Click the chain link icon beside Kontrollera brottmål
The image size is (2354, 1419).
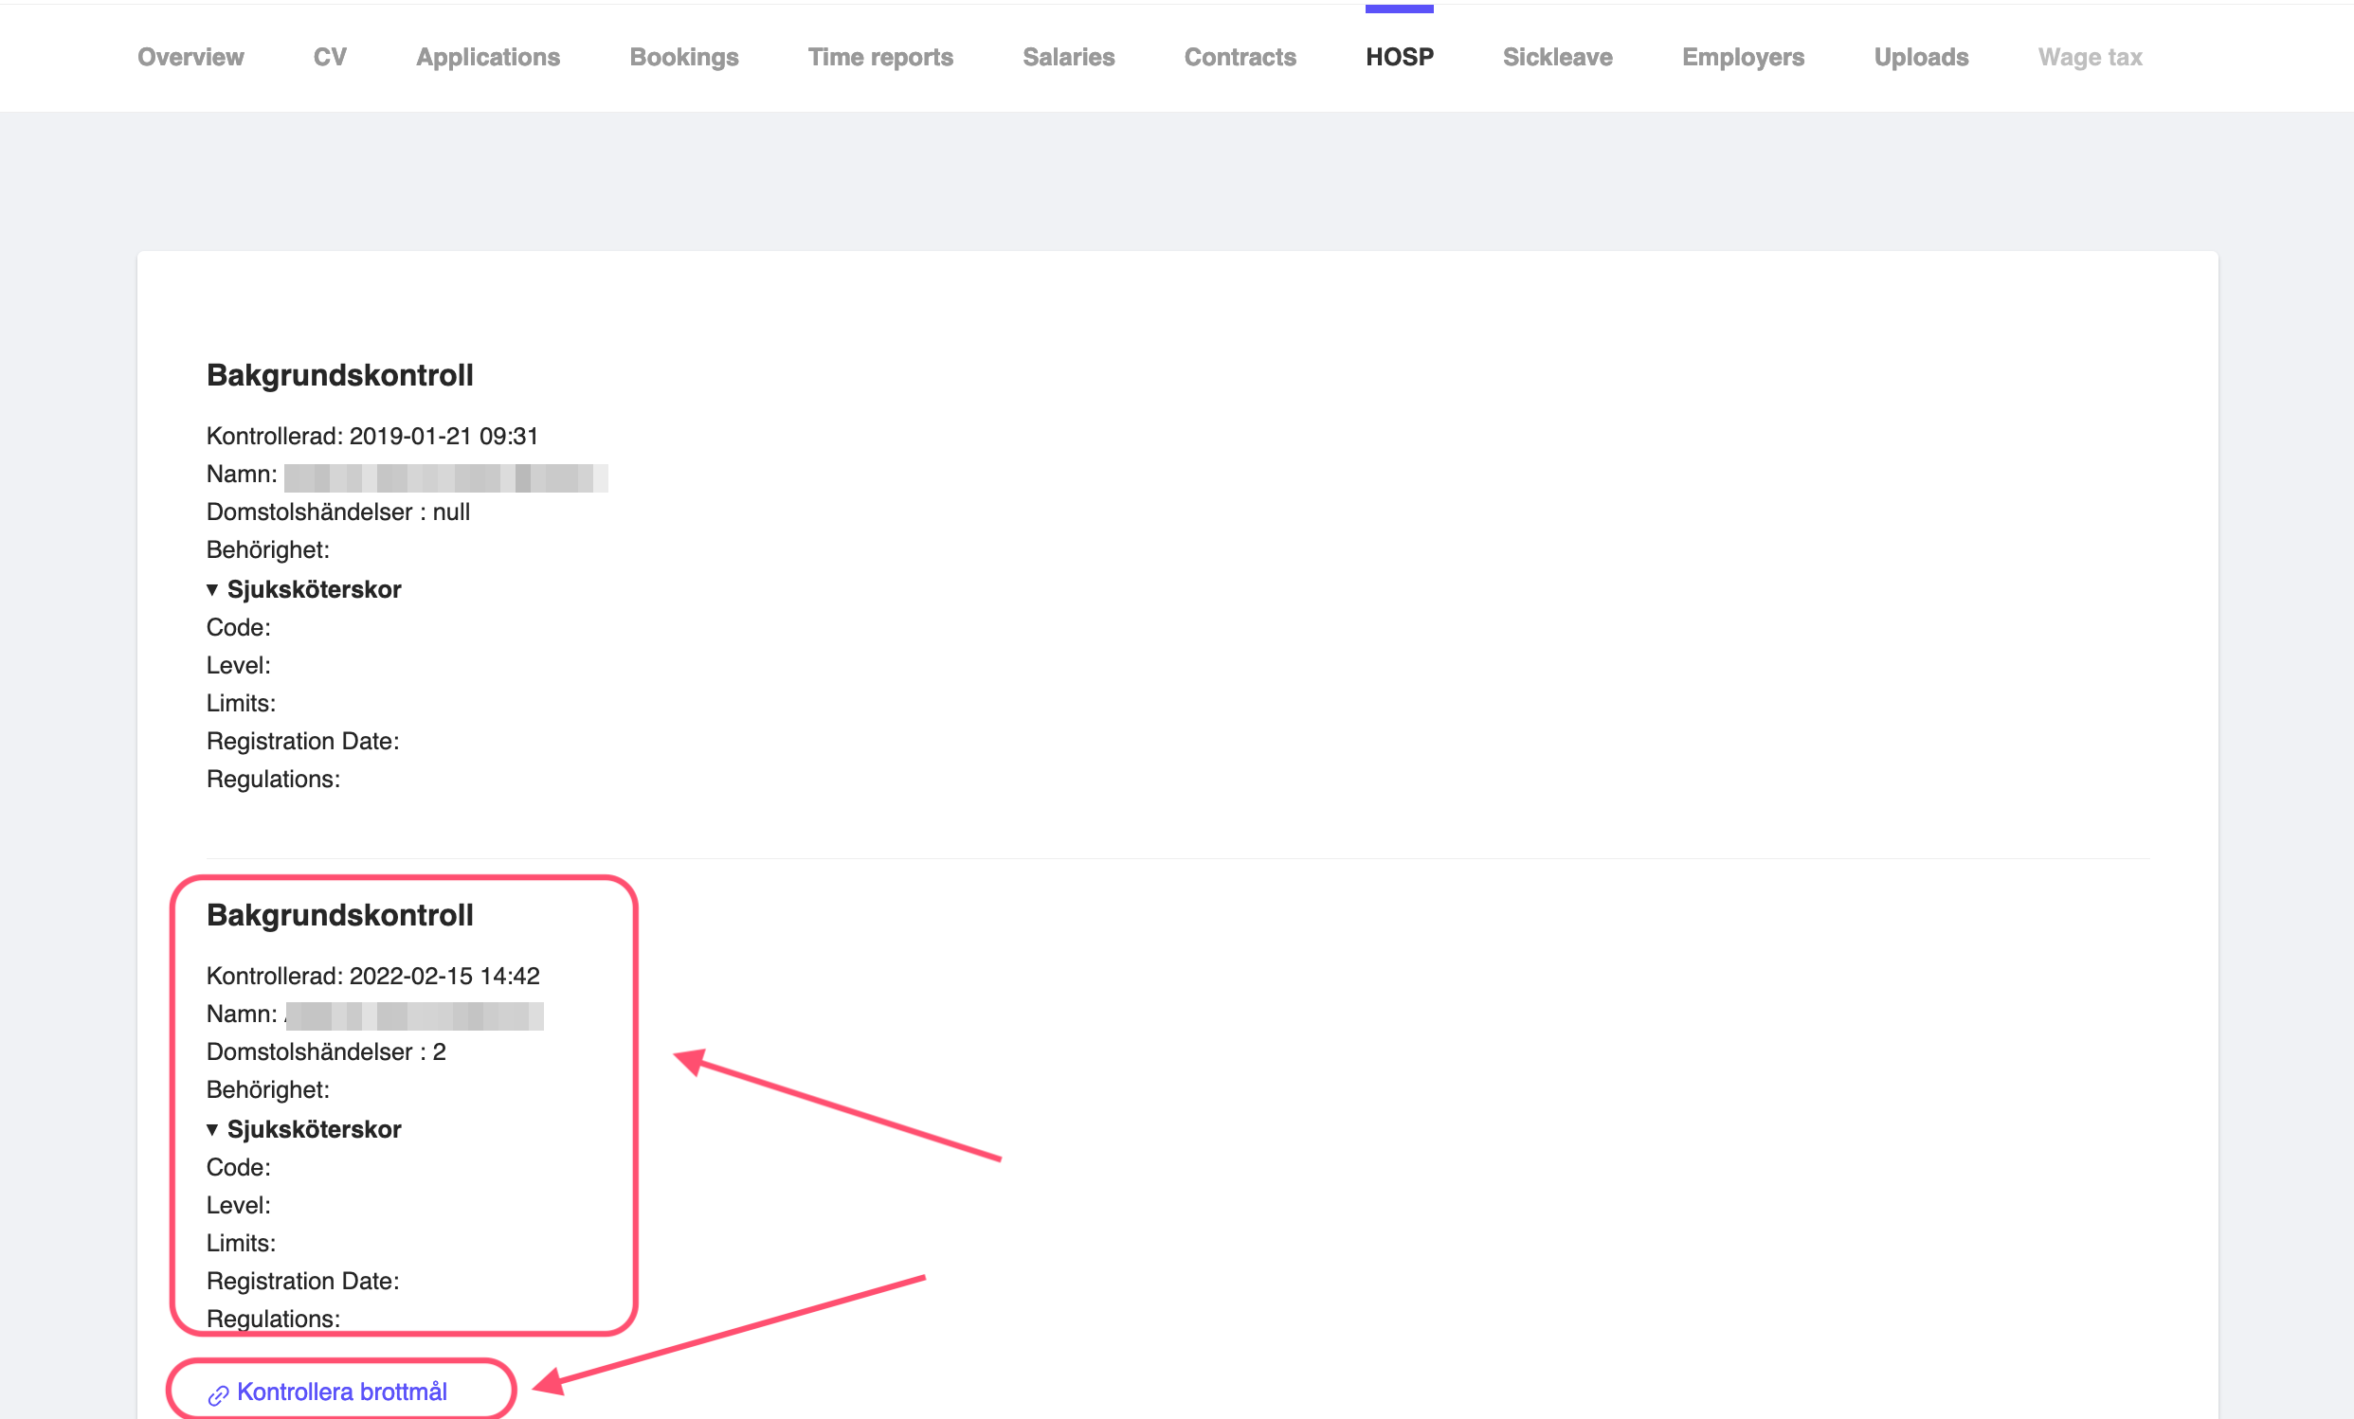pyautogui.click(x=218, y=1395)
